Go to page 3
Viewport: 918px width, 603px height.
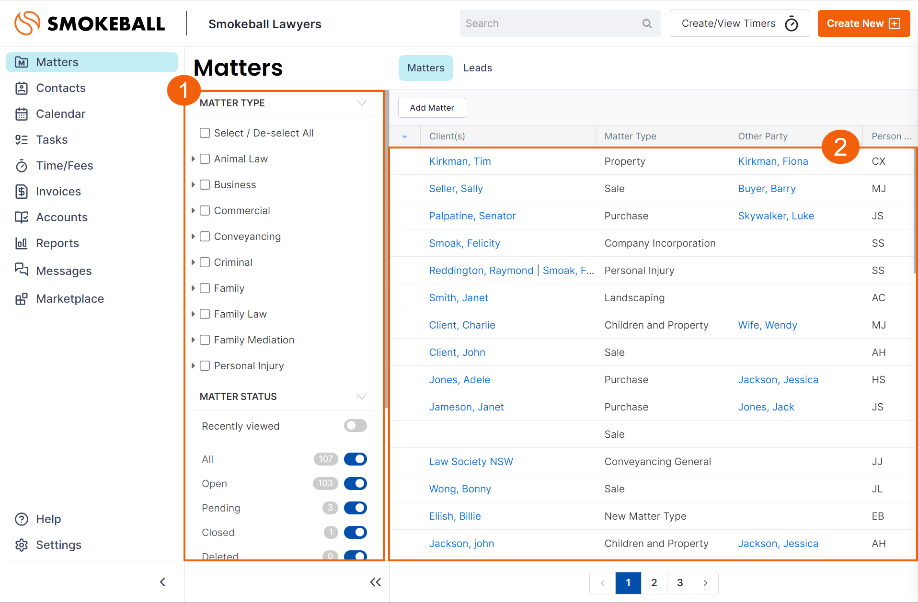(x=680, y=583)
